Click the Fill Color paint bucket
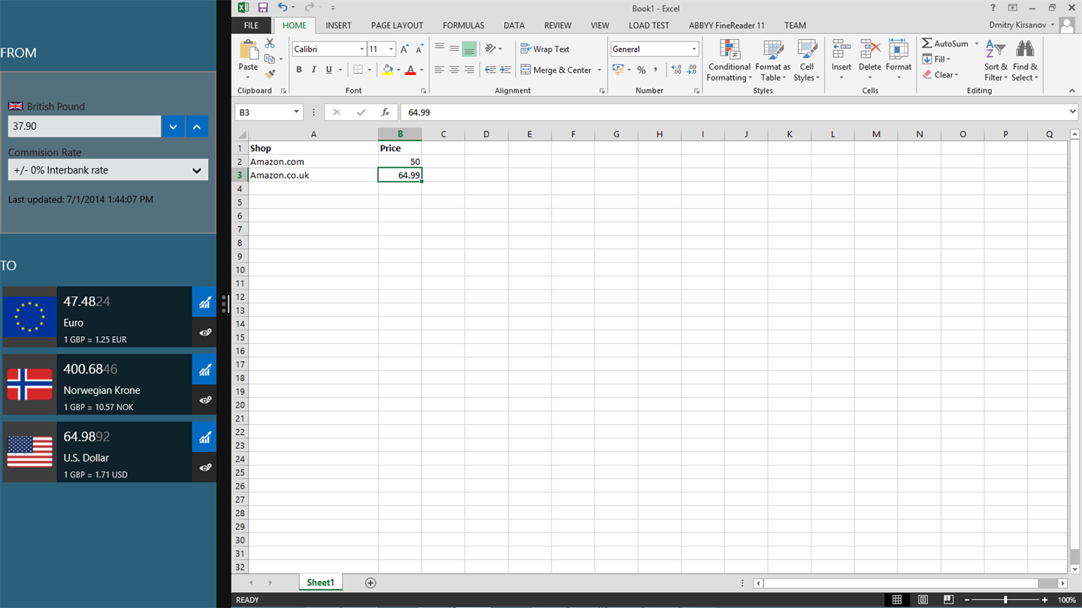 388,70
